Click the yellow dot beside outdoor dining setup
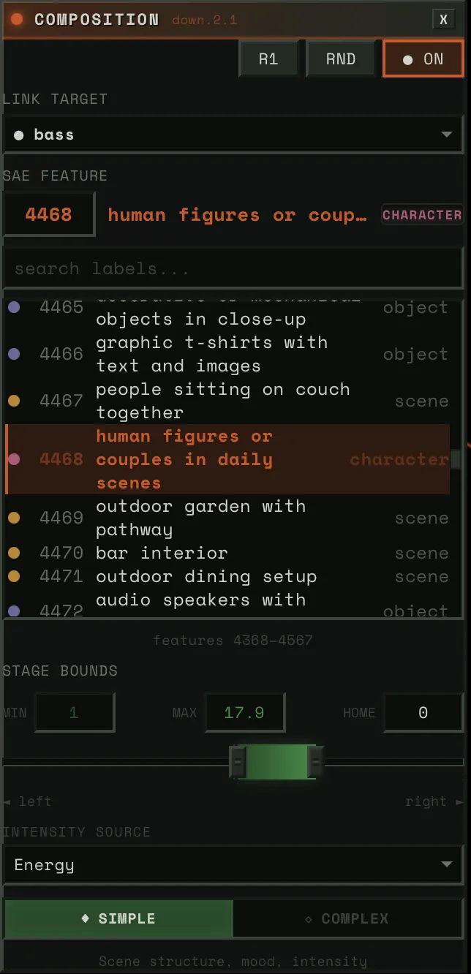This screenshot has width=471, height=974. [x=14, y=576]
